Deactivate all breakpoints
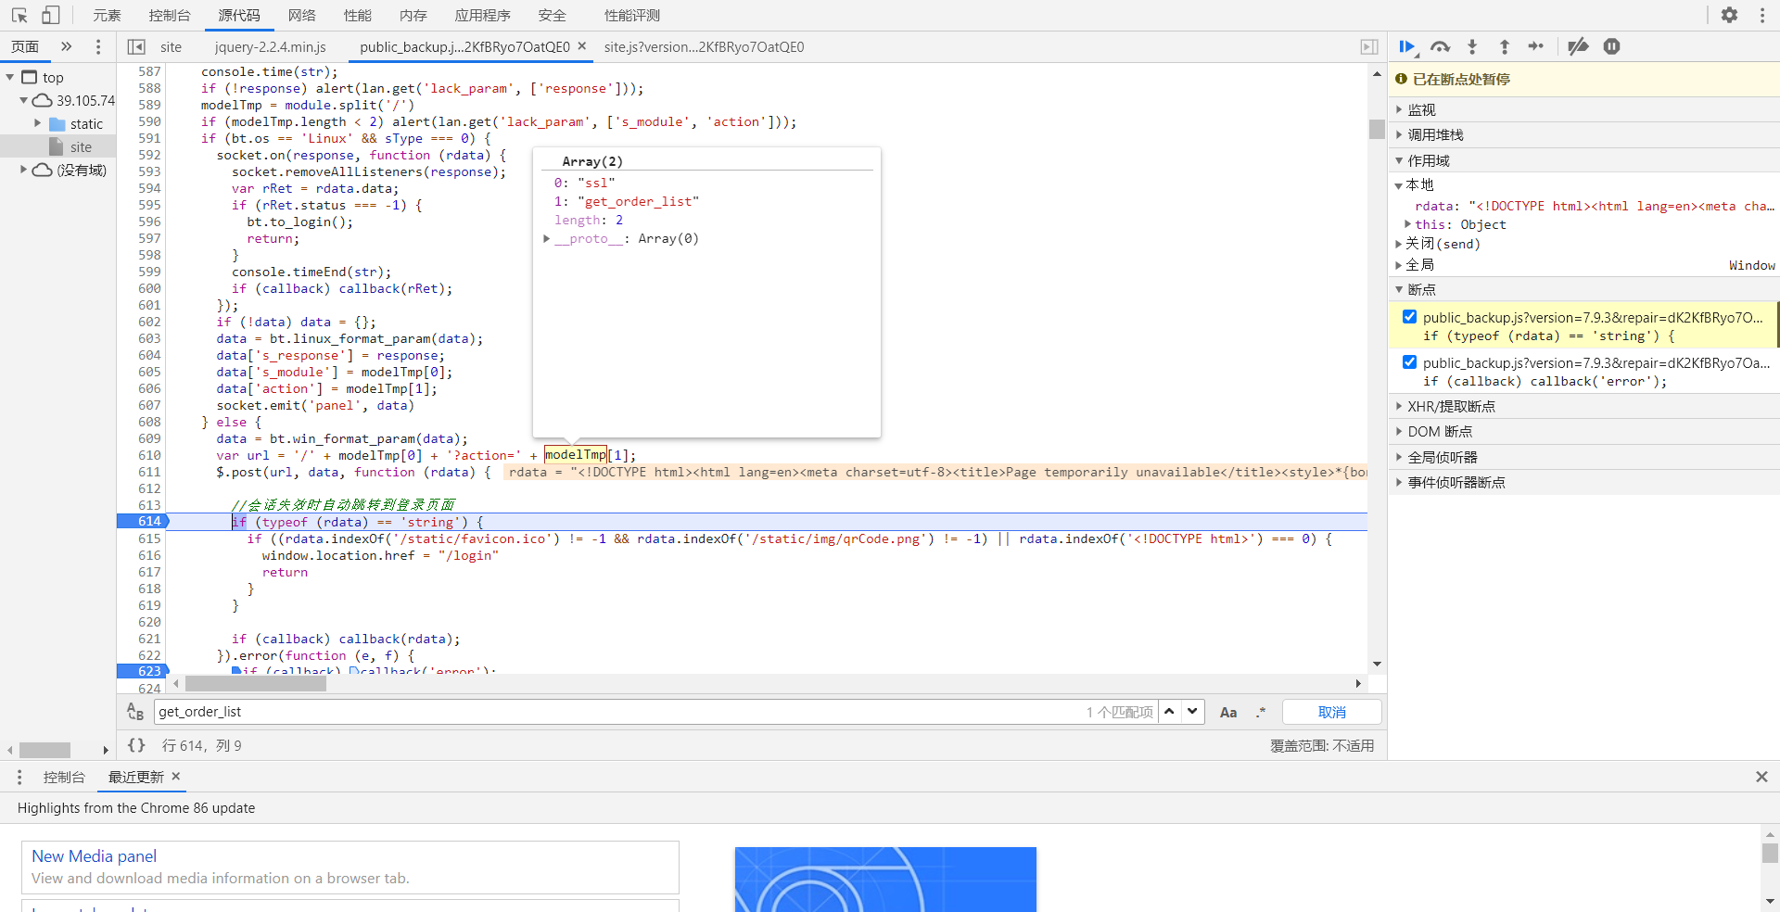The width and height of the screenshot is (1780, 912). 1578,46
